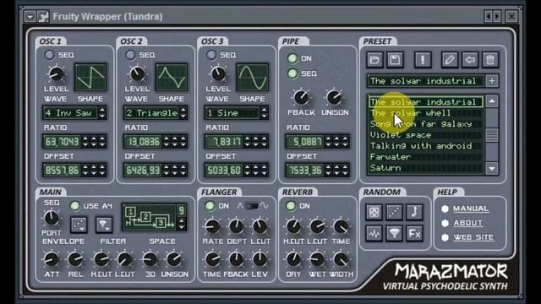
Task: Click OSC 1 waveform shape display
Action: click(90, 78)
